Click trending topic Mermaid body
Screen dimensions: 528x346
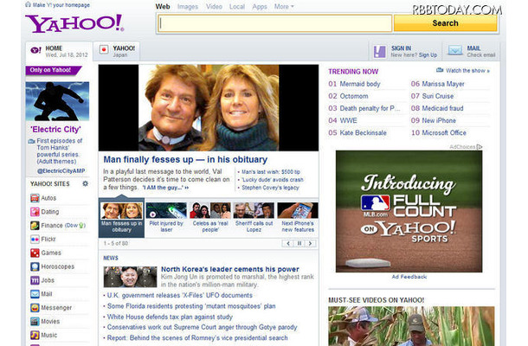pos(360,84)
